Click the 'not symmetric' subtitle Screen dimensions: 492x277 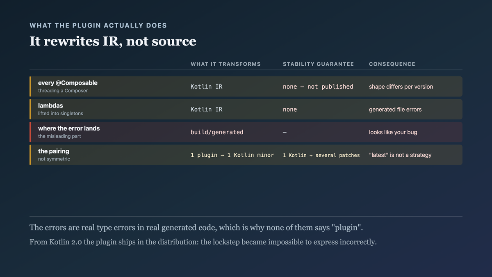tap(54, 159)
